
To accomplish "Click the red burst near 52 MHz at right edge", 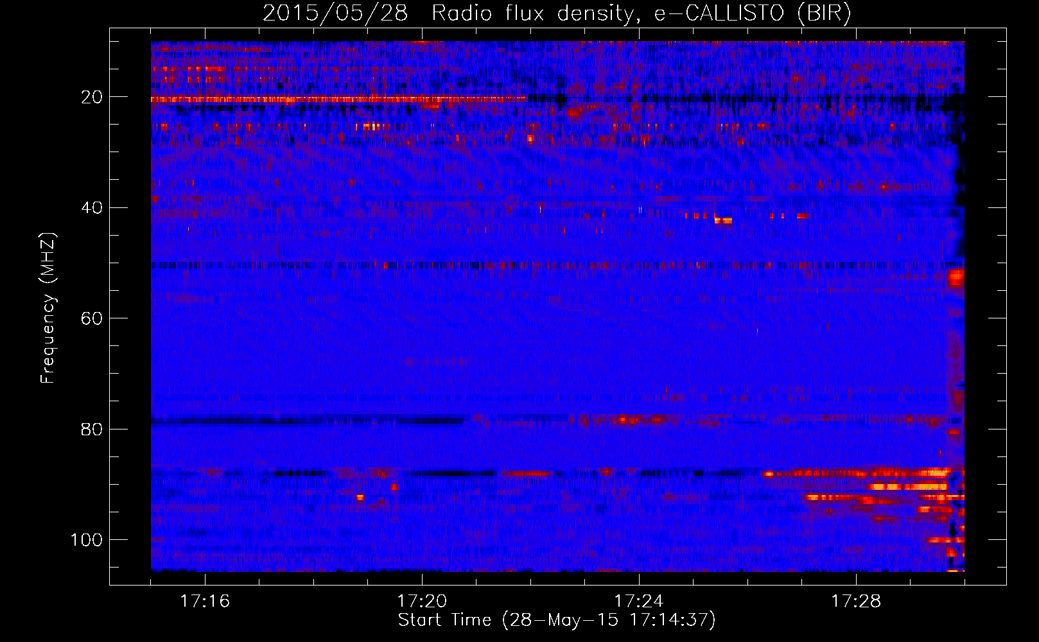I will 956,279.
